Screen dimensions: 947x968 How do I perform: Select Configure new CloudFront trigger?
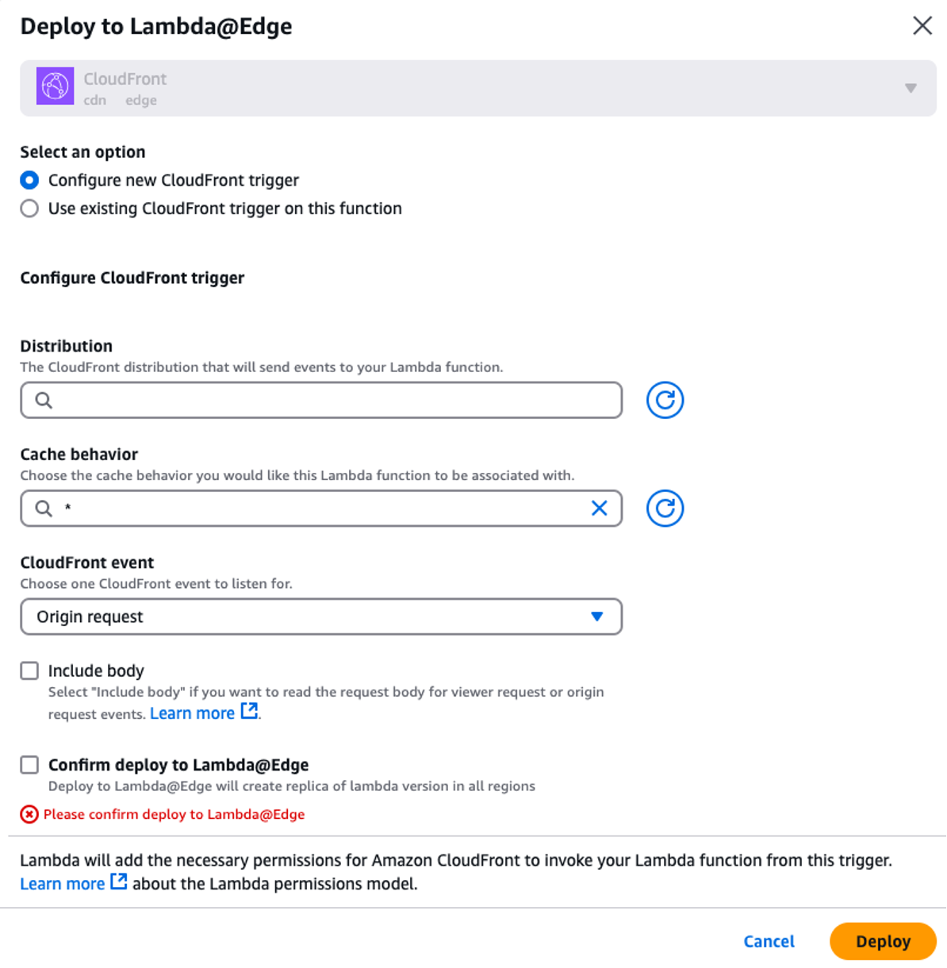[29, 180]
